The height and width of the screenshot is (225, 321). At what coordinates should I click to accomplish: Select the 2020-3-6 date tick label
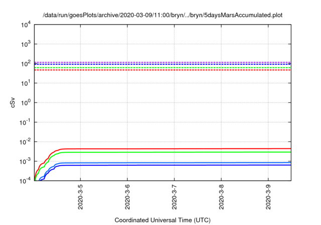click(127, 197)
